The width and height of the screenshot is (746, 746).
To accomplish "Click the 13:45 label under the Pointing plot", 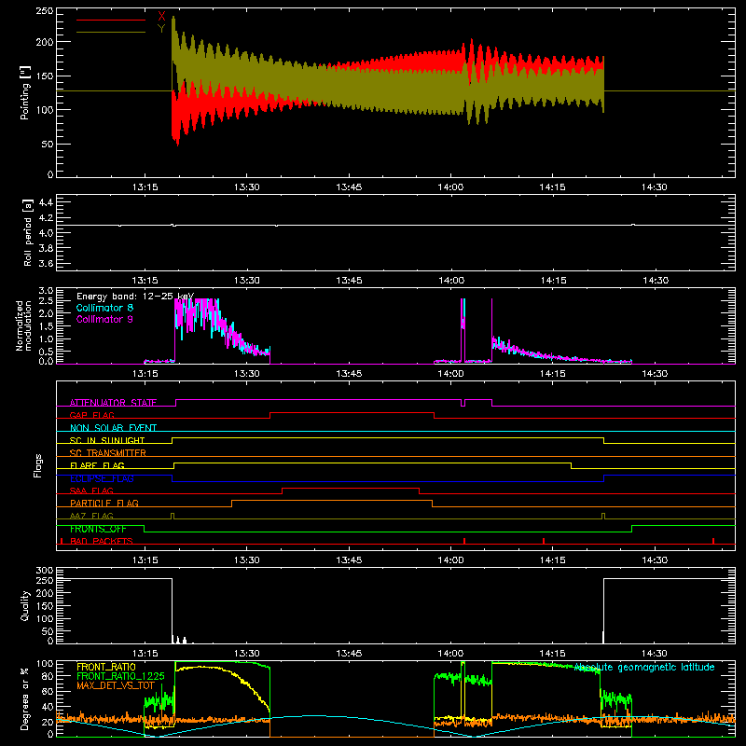I will [x=349, y=187].
